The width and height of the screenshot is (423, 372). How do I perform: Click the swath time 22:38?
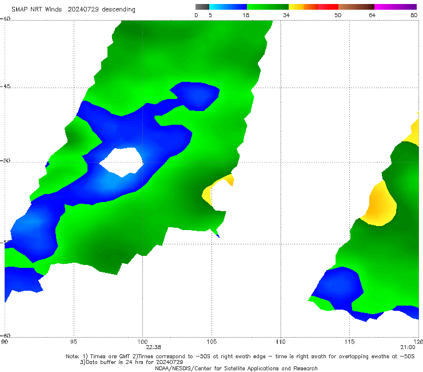click(x=153, y=347)
